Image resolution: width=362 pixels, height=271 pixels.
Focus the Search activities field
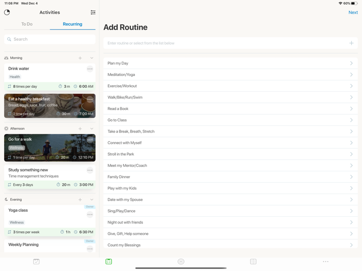coord(50,39)
